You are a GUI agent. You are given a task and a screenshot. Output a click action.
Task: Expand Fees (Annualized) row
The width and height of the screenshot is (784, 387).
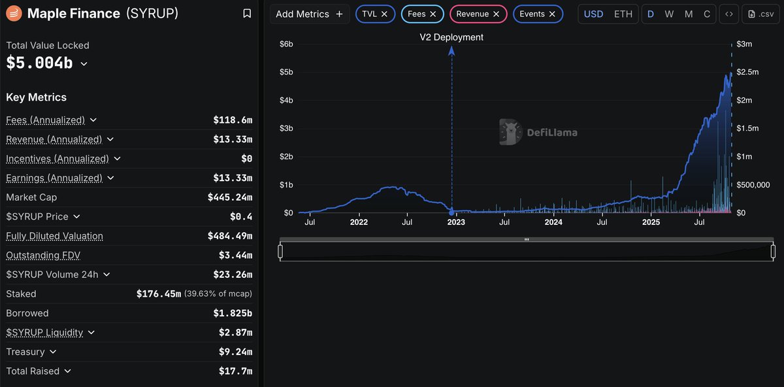point(93,120)
